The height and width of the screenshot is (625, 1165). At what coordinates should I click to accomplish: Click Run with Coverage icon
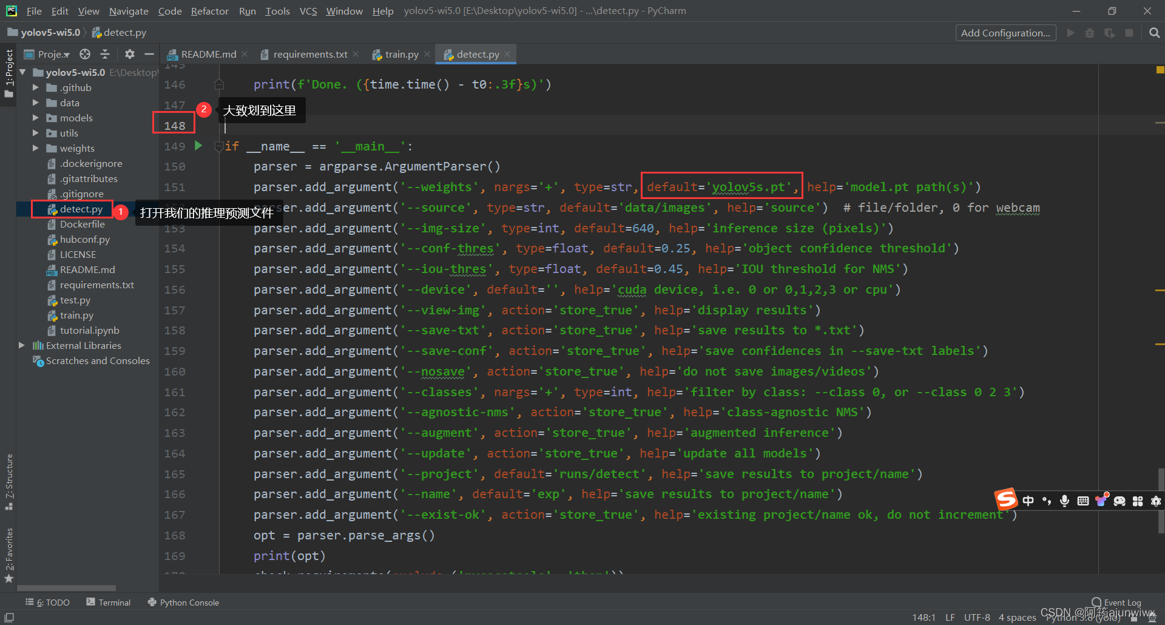(x=1109, y=33)
